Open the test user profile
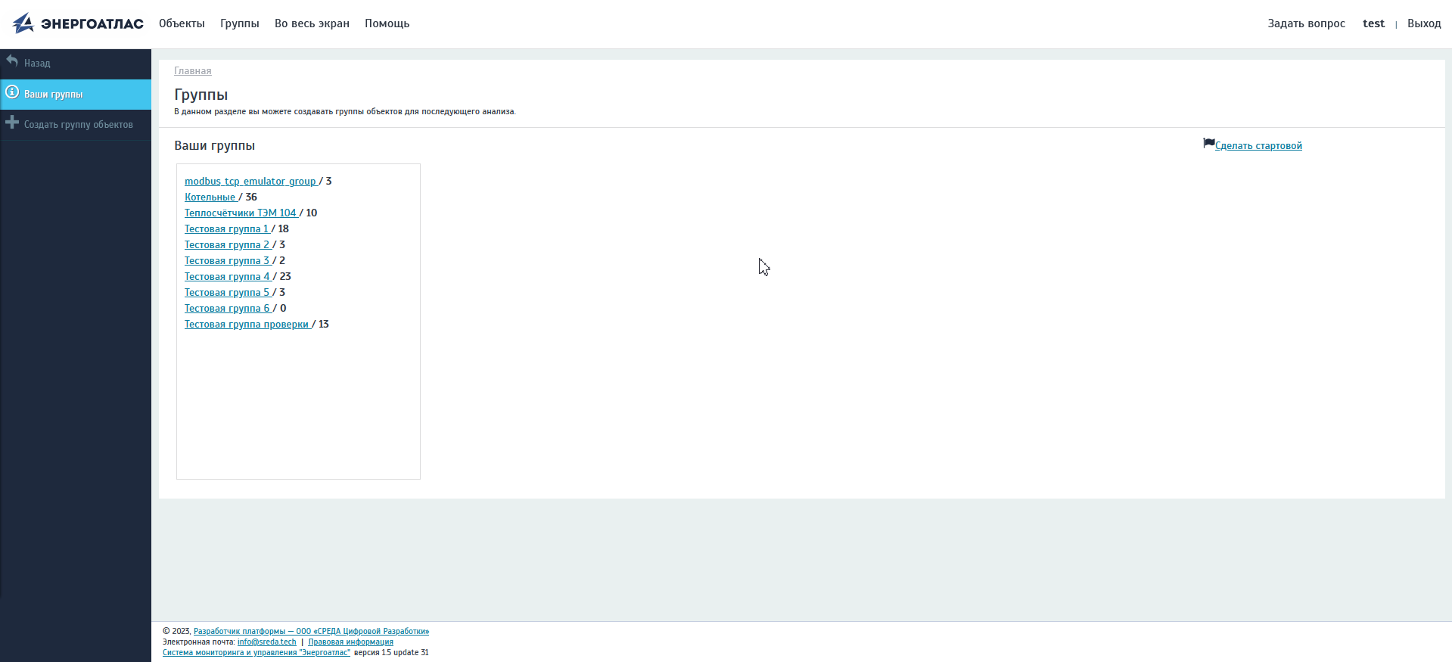The image size is (1452, 662). (x=1373, y=23)
